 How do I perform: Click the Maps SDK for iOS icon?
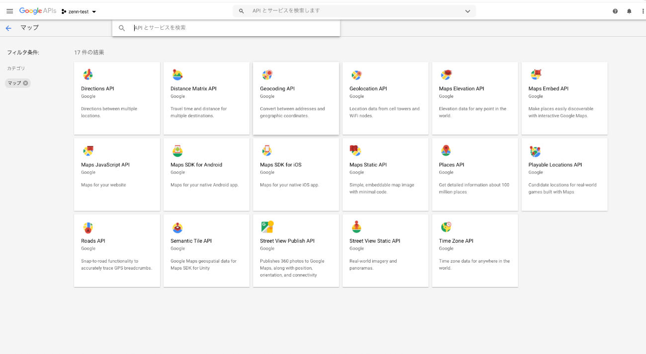click(x=267, y=151)
